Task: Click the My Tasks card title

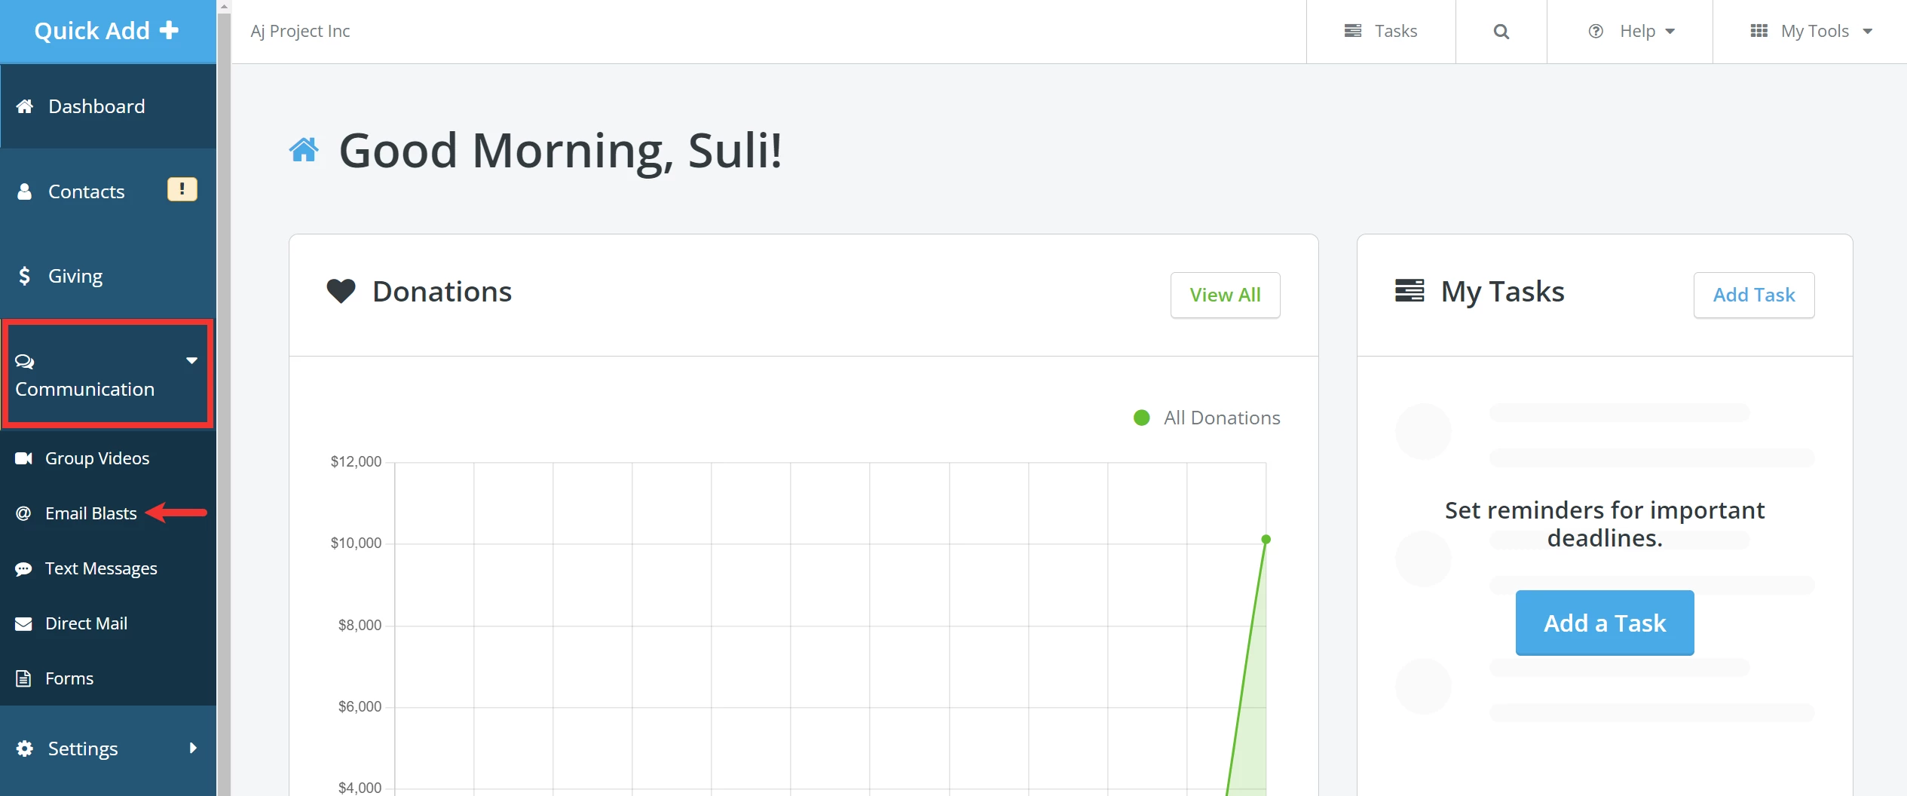Action: [x=1502, y=291]
